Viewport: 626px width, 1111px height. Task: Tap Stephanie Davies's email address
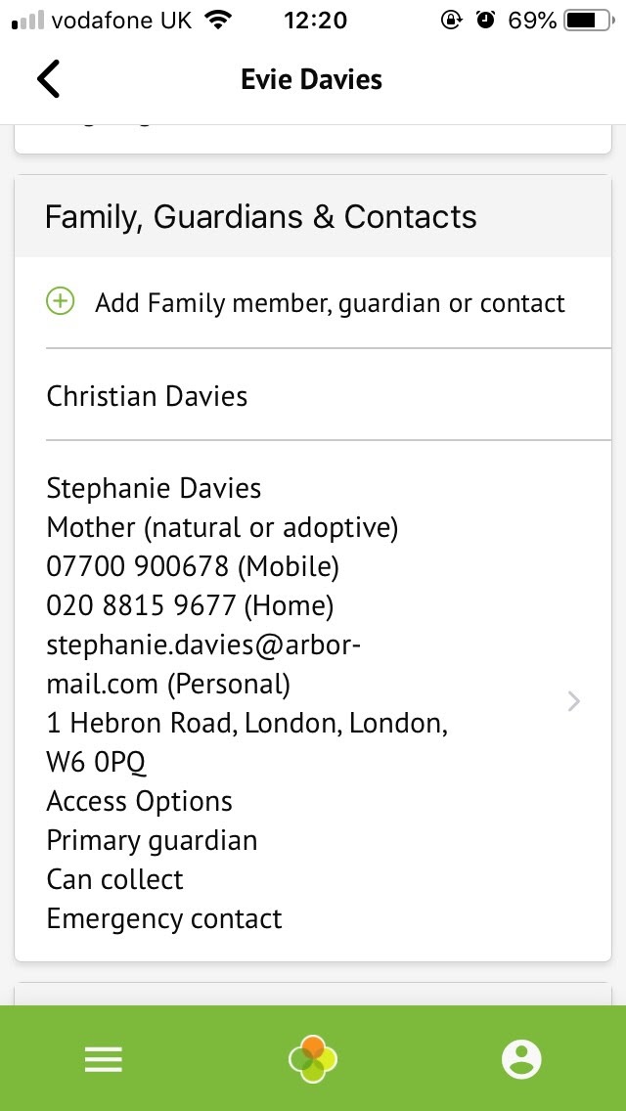pyautogui.click(x=203, y=664)
